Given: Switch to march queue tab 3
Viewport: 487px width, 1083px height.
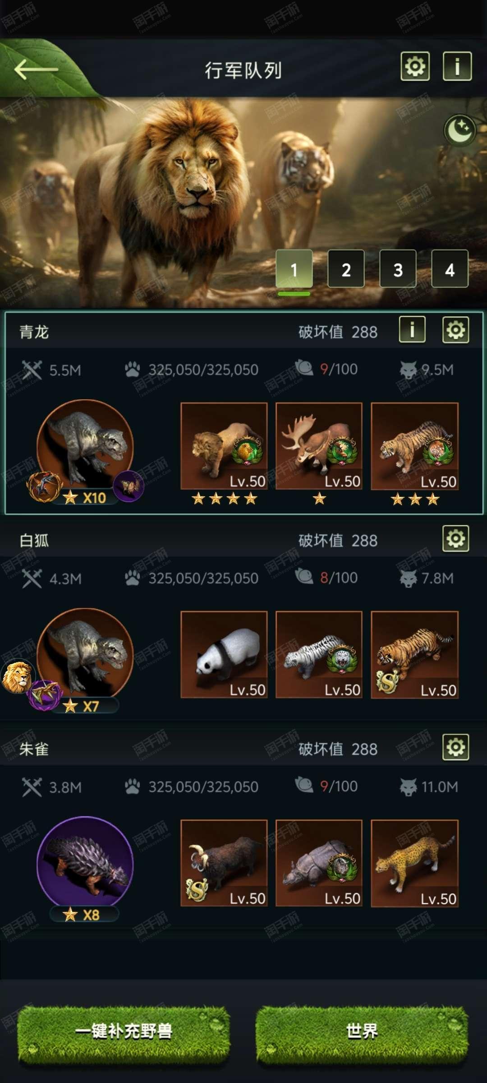Looking at the screenshot, I should point(398,269).
